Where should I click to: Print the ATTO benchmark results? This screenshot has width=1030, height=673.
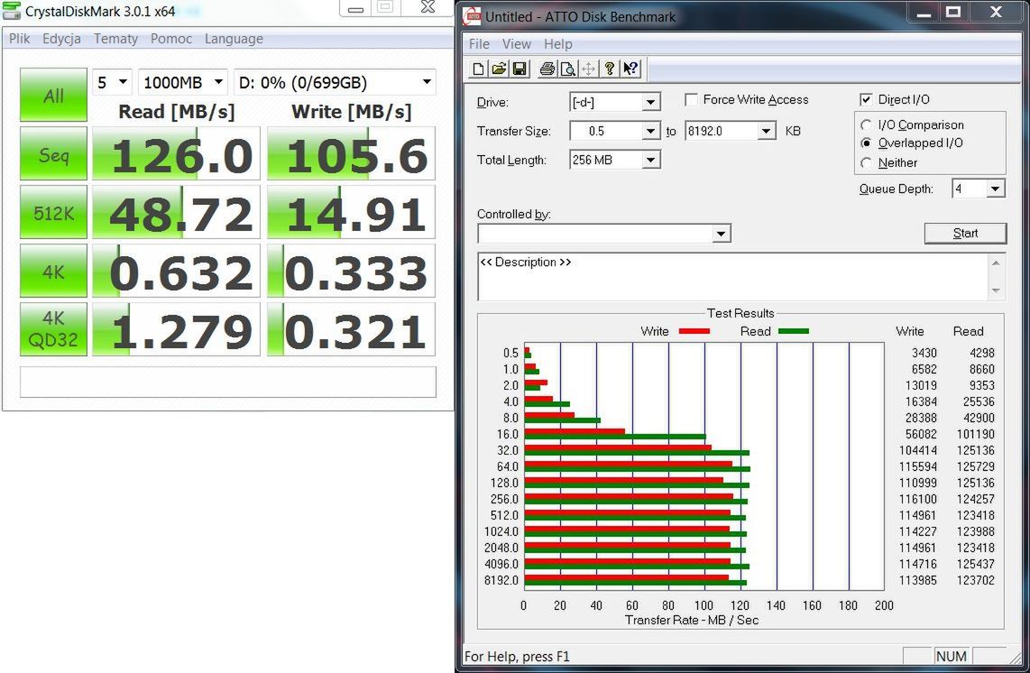547,69
